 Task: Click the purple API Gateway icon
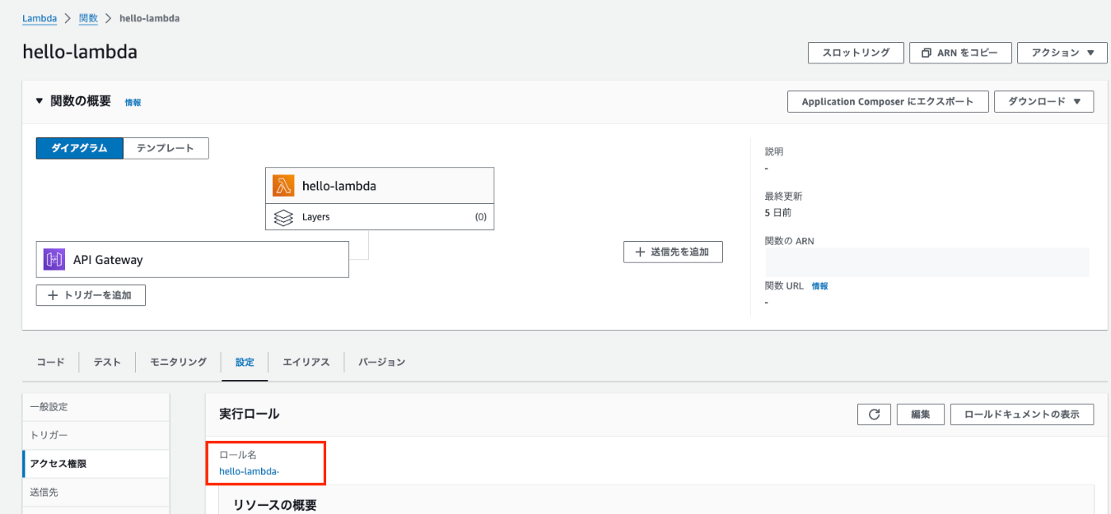[54, 259]
